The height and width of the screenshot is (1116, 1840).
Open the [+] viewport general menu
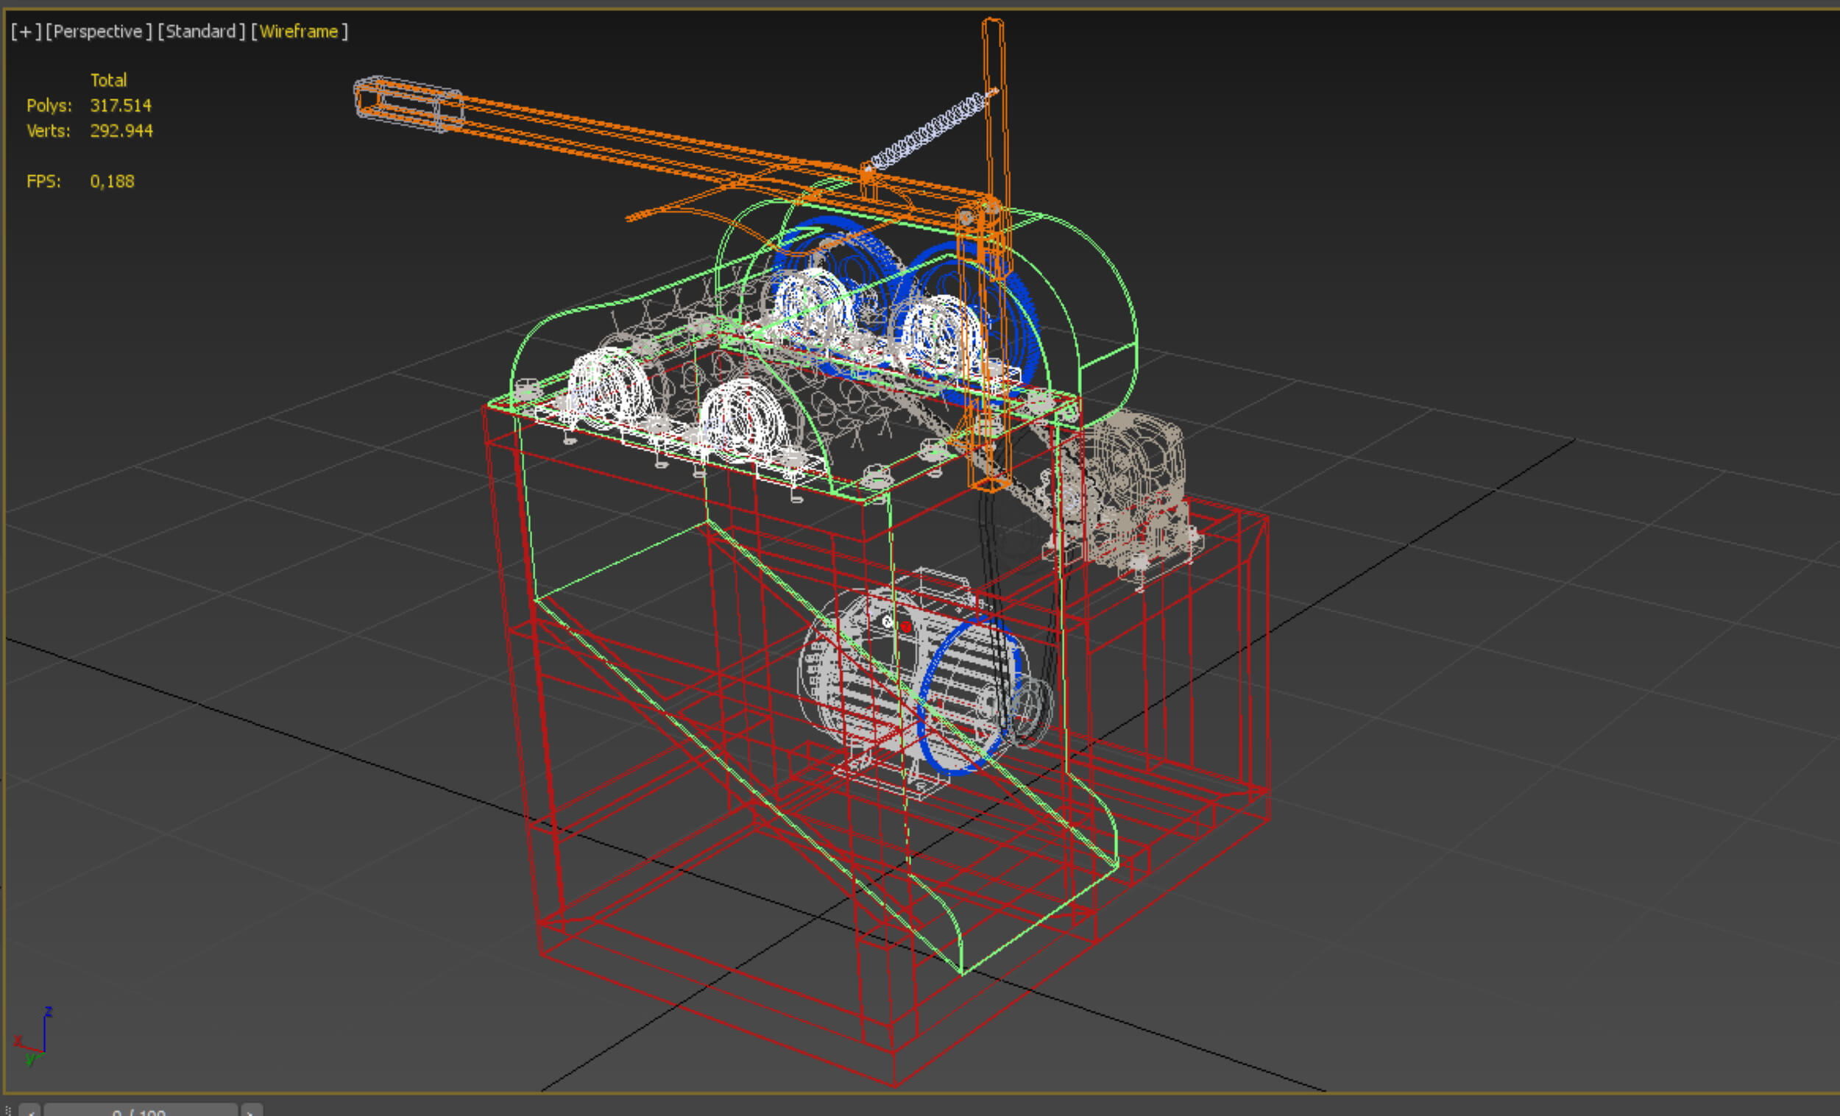25,32
